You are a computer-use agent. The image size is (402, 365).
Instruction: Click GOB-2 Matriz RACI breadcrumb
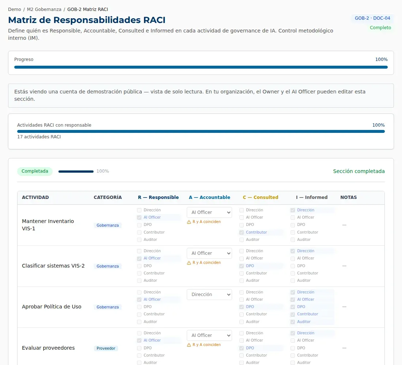click(88, 9)
